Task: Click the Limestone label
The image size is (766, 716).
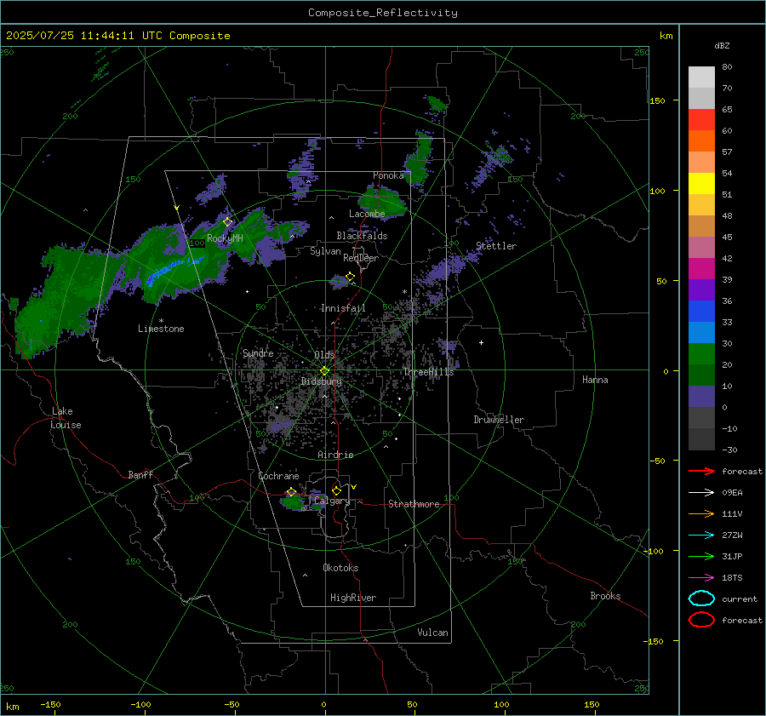Action: point(161,329)
